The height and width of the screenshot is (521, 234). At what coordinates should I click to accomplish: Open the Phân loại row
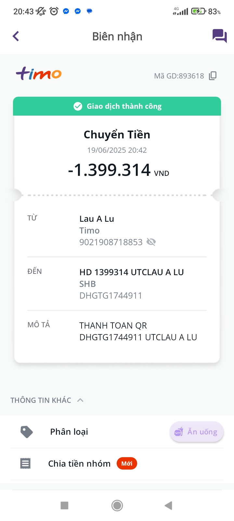tap(69, 432)
